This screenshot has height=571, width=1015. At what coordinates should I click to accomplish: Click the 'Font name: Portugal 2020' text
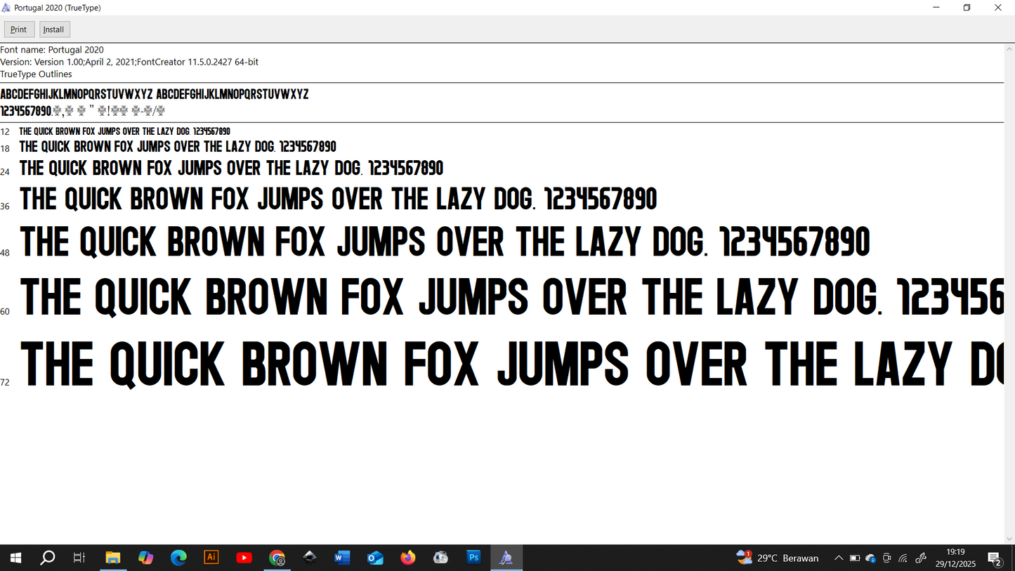(52, 50)
